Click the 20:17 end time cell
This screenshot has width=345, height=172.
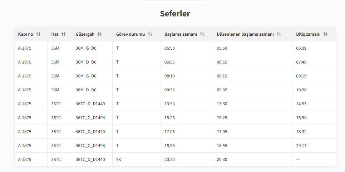(x=301, y=146)
